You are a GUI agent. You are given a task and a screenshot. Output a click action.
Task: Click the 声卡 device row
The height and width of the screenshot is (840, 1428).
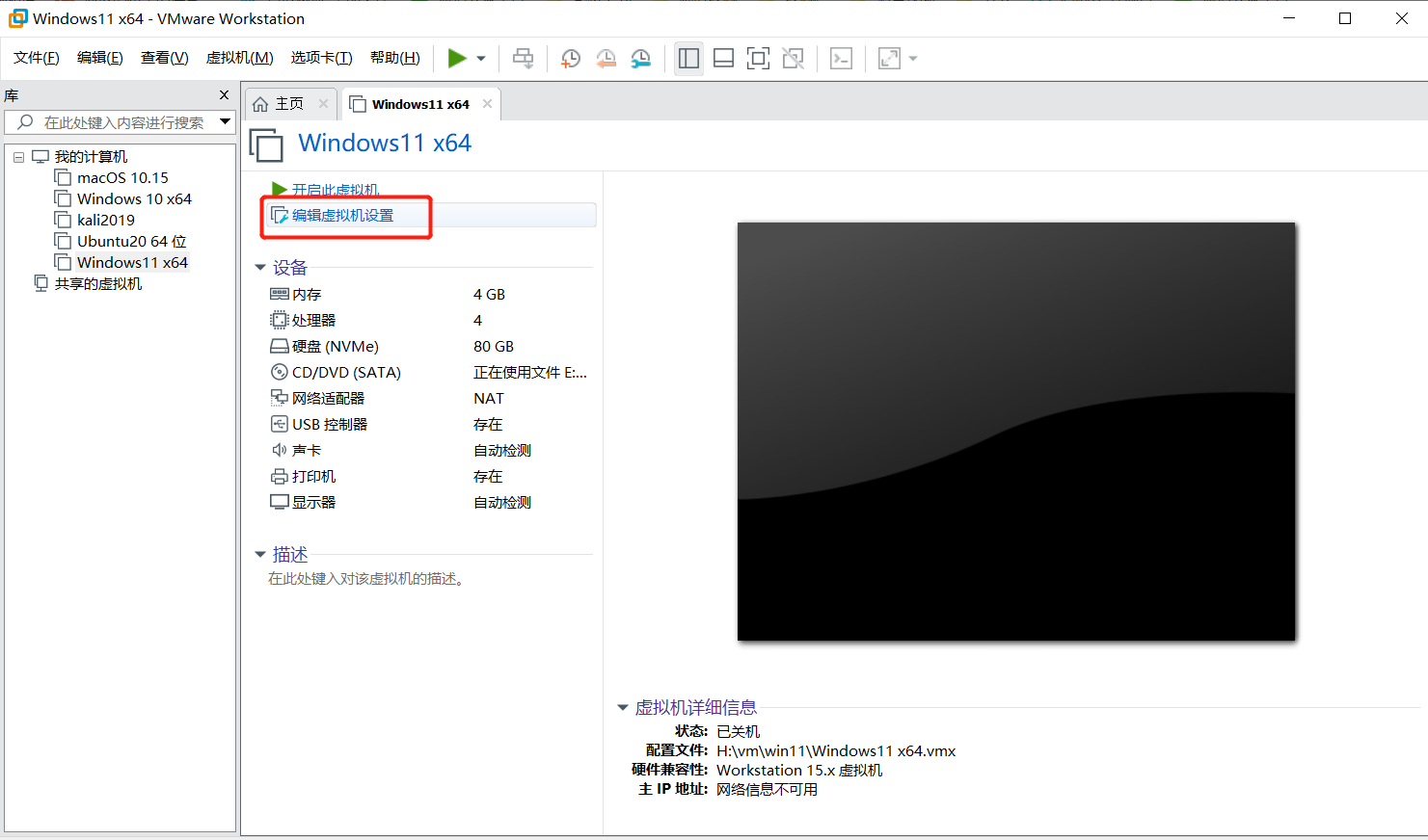click(x=429, y=450)
